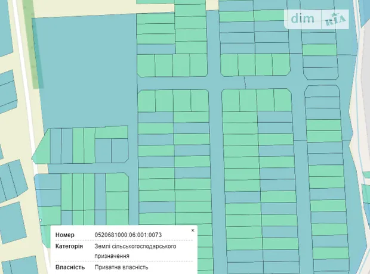Click the Приватна власність value

point(121,267)
